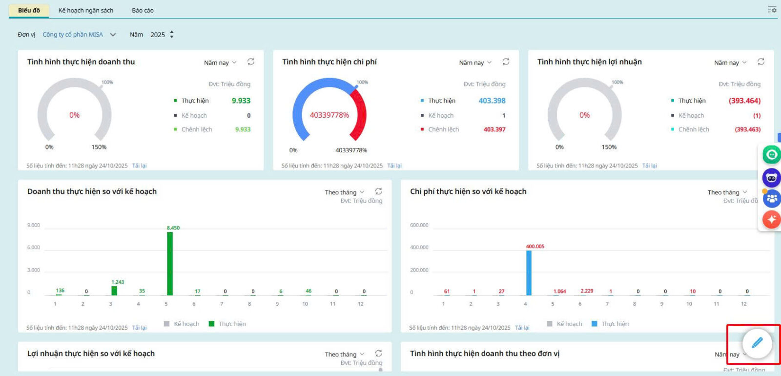Click the blue pencil edit dashboard button
Image resolution: width=781 pixels, height=376 pixels.
(757, 343)
